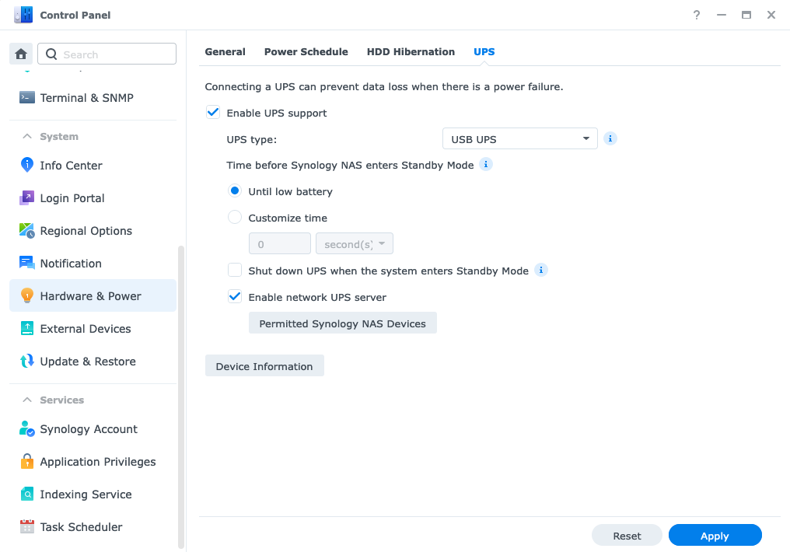Switch to the HDD Hibernation tab

[411, 52]
